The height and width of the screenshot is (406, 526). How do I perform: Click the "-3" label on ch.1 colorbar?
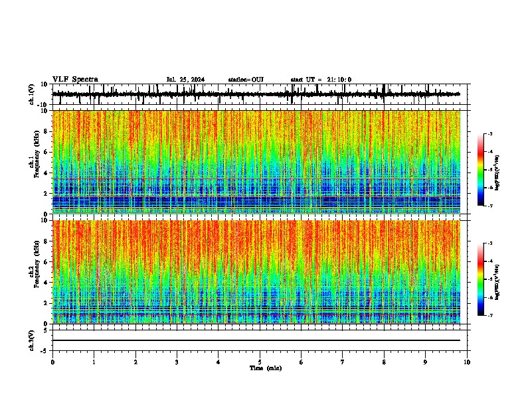pos(490,133)
